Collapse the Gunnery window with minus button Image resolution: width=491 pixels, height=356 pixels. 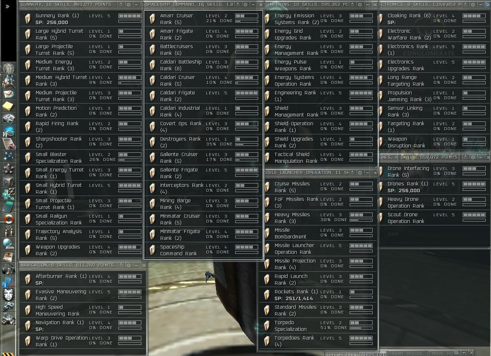[136, 4]
